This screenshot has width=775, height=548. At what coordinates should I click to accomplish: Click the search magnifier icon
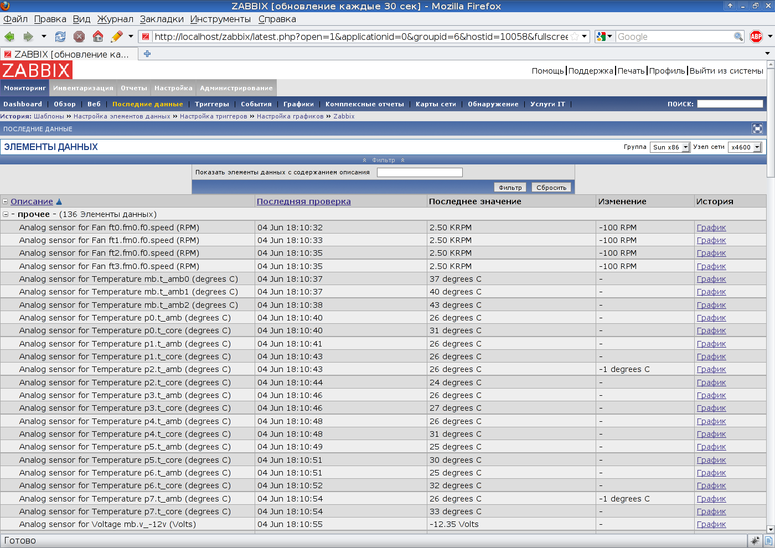tap(738, 37)
